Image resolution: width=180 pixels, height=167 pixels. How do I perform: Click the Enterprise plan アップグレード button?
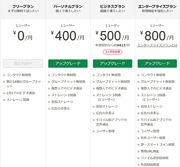tap(157, 64)
